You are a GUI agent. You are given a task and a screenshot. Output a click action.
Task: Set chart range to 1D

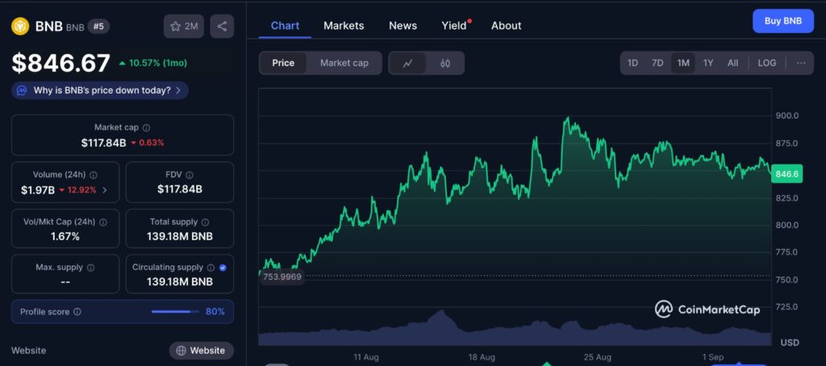click(632, 63)
